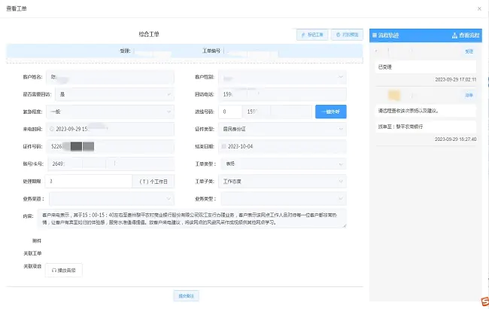Click the timestamp 2023-09-29 17:02:11
Viewport: 489px width, 309px height.
coord(456,80)
